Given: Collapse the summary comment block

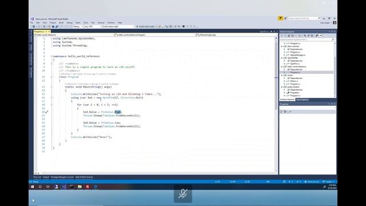Looking at the screenshot, I should coord(51,64).
